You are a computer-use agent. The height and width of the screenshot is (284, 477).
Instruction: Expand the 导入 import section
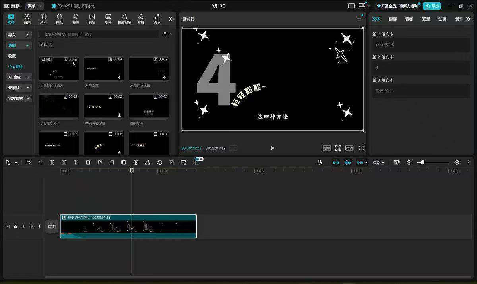pos(19,35)
